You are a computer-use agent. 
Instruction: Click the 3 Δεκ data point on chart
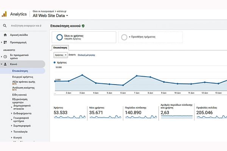click(x=82, y=75)
